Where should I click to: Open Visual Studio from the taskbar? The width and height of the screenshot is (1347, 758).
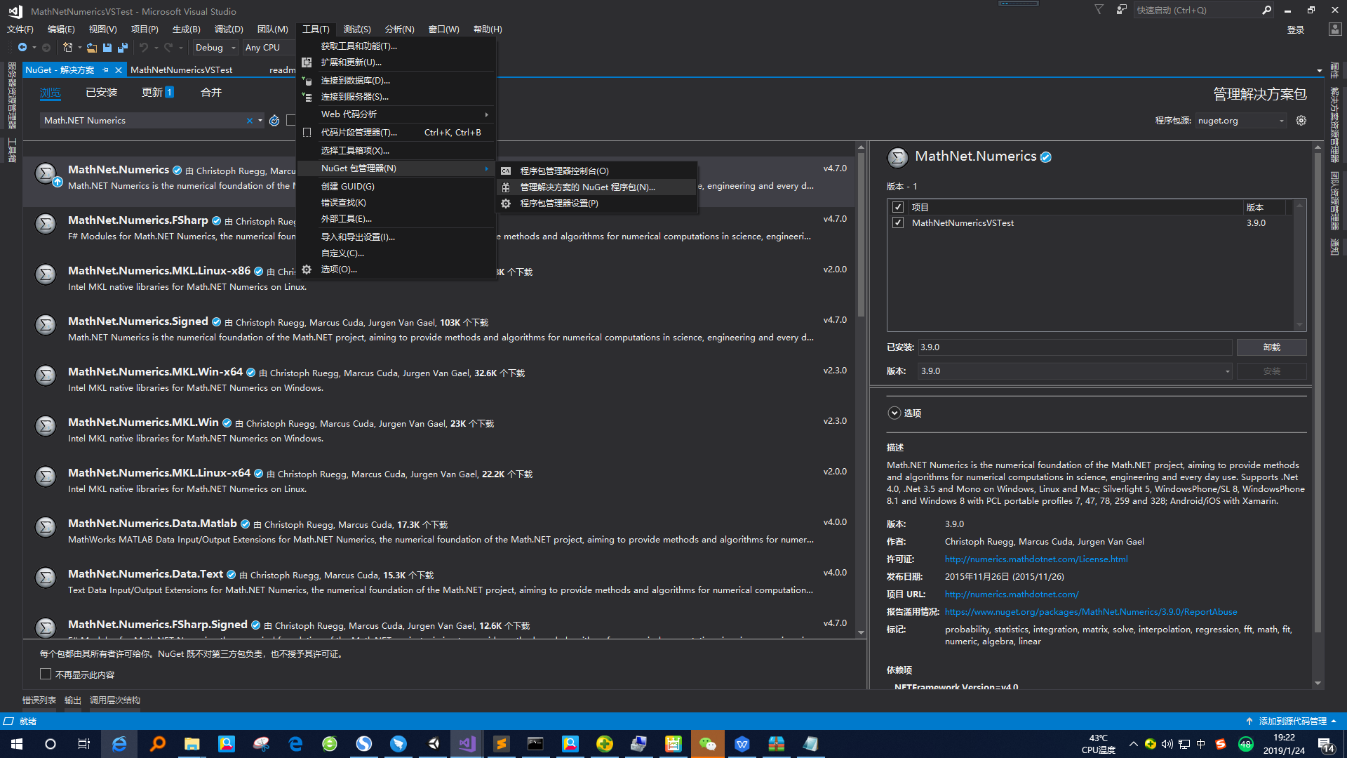pyautogui.click(x=466, y=743)
